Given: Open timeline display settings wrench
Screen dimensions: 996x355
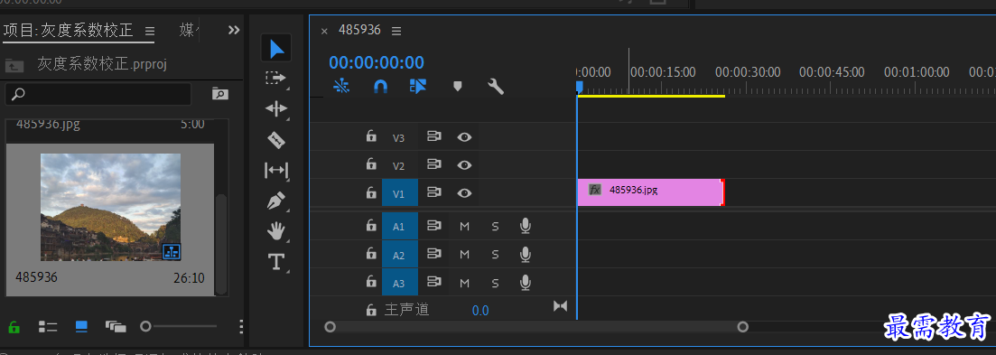Looking at the screenshot, I should coord(496,87).
